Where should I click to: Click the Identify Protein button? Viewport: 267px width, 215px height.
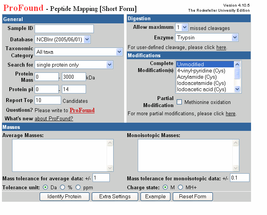(65, 197)
